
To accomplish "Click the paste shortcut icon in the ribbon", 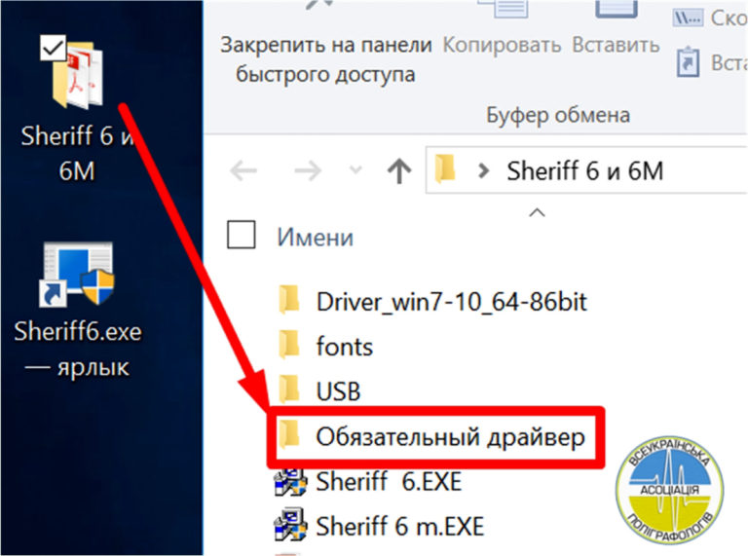I will click(689, 62).
